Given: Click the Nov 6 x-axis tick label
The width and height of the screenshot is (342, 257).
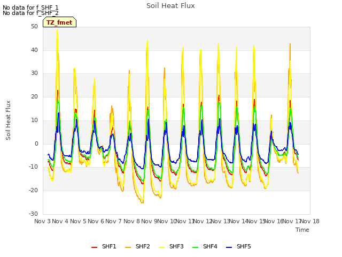Looking at the screenshot, I should point(96,221).
